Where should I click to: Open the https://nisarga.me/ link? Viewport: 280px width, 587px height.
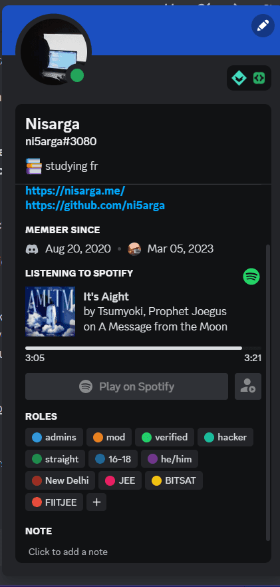(74, 191)
